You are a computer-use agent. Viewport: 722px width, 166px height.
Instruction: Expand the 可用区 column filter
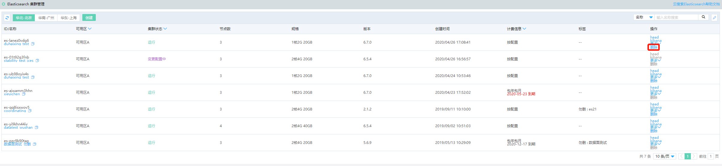(x=90, y=29)
